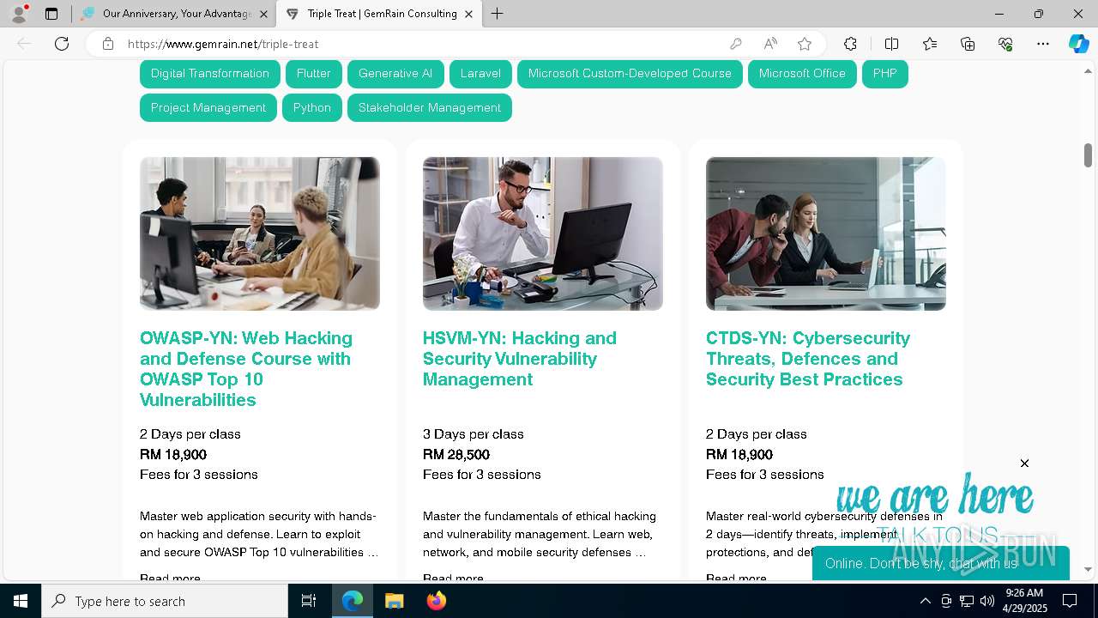Viewport: 1098px width, 618px height.
Task: Open the Extensions icon
Action: pyautogui.click(x=850, y=44)
